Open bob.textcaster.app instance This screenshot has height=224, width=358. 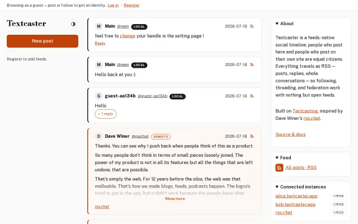pyautogui.click(x=295, y=204)
